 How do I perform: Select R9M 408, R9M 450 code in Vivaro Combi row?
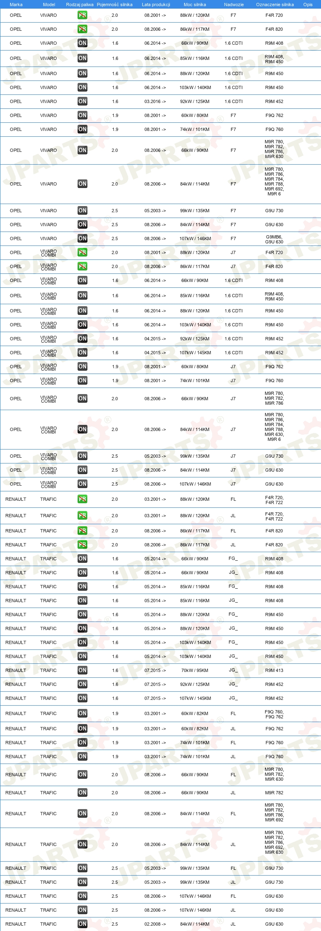(x=274, y=296)
